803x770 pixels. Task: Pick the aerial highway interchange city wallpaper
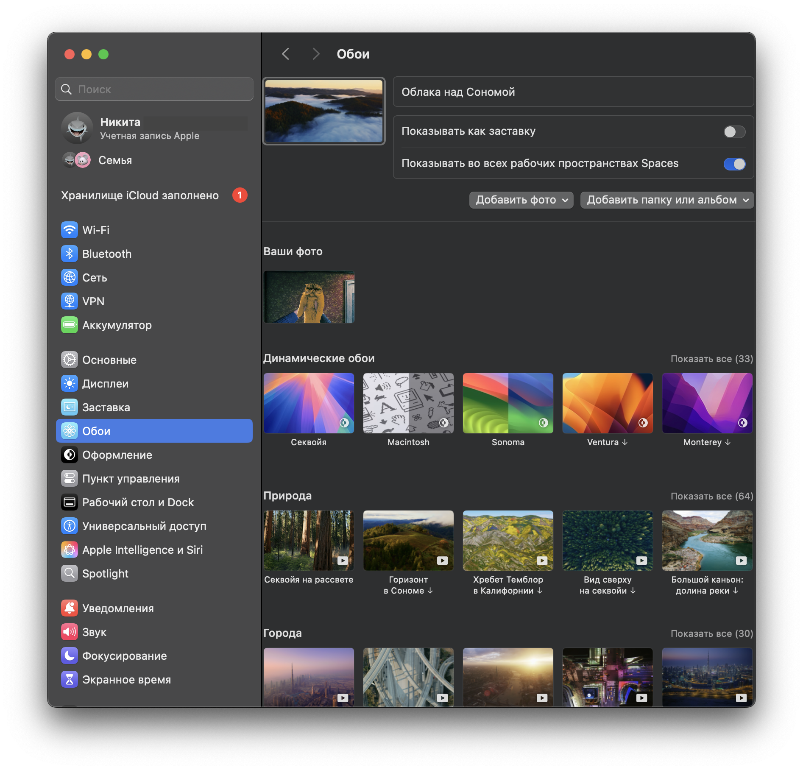(409, 677)
